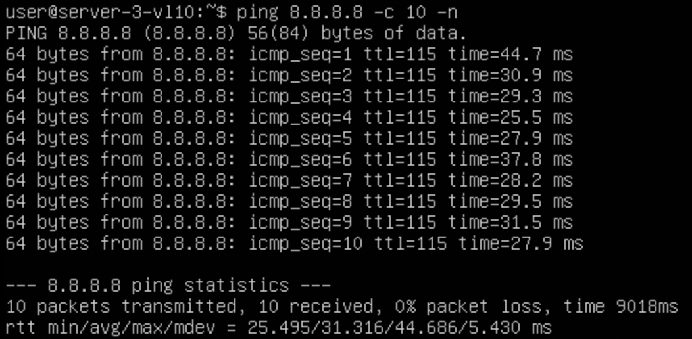Click the "8.8.8.8 ping statistics" header

point(168,285)
